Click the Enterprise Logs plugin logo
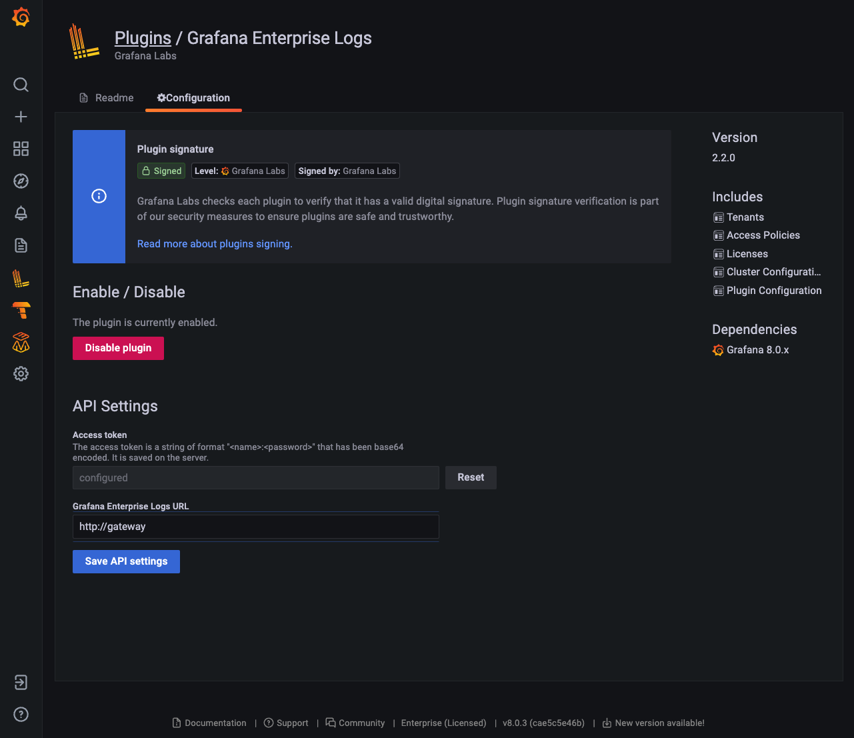This screenshot has height=738, width=854. 85,42
